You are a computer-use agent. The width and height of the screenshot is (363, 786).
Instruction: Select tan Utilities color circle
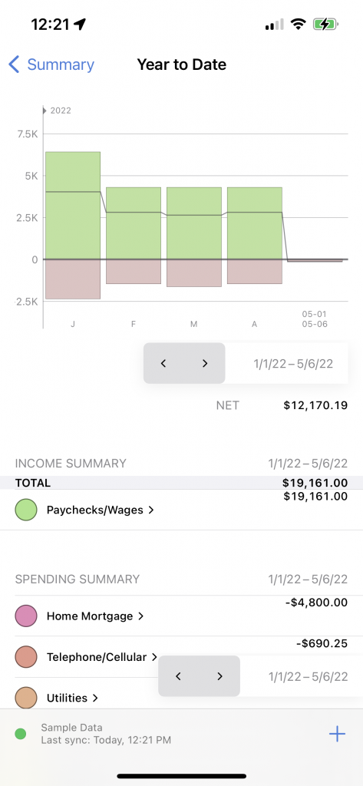(26, 698)
